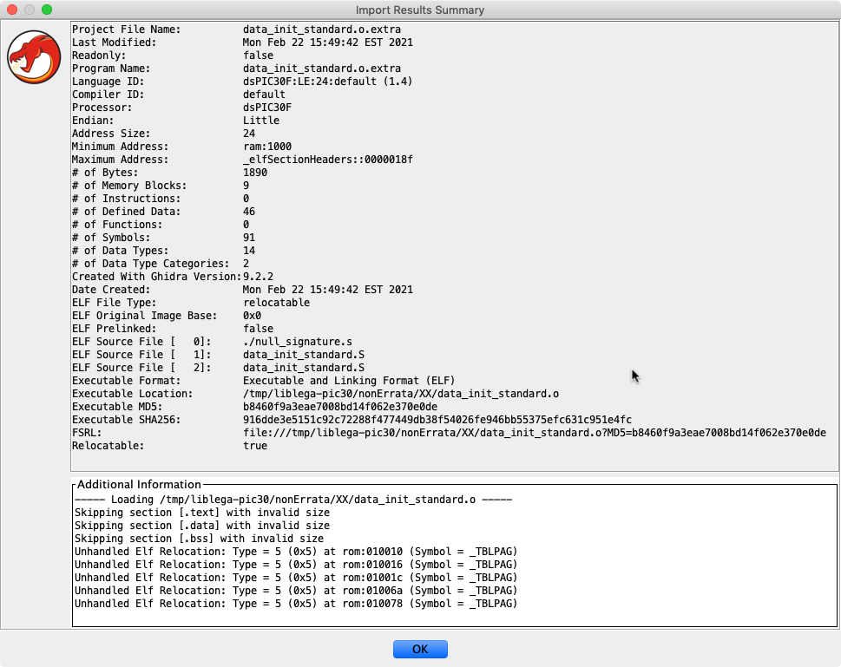Click the Unhandled Elf Relocation at rom:010078 line
This screenshot has height=667, width=841.
pyautogui.click(x=296, y=604)
